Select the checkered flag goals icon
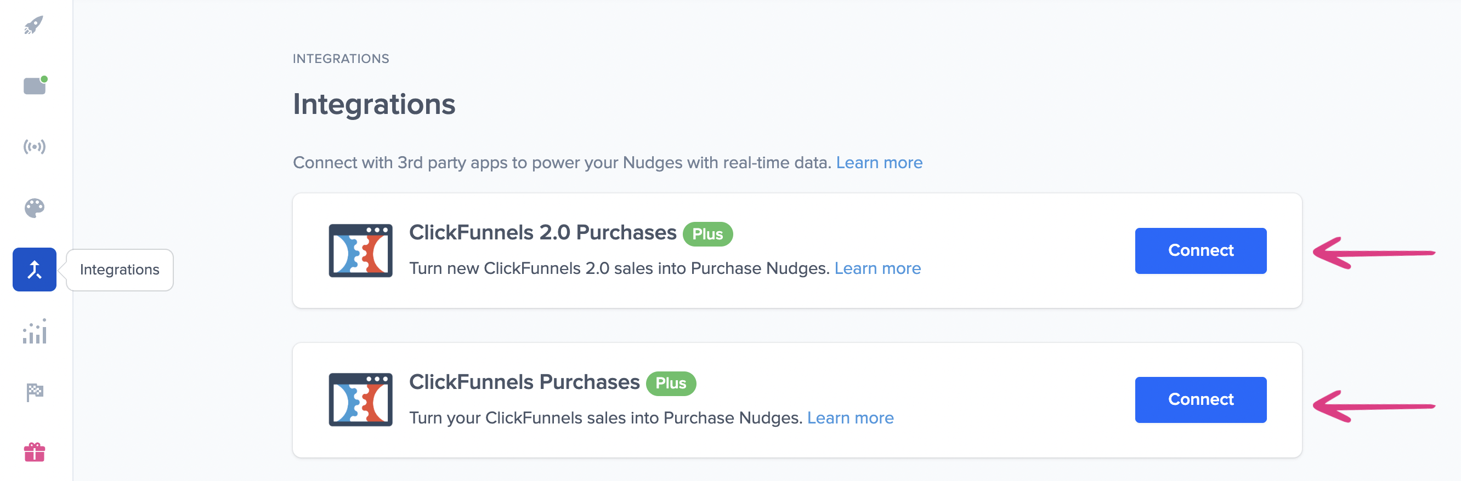1461x481 pixels. pyautogui.click(x=35, y=392)
